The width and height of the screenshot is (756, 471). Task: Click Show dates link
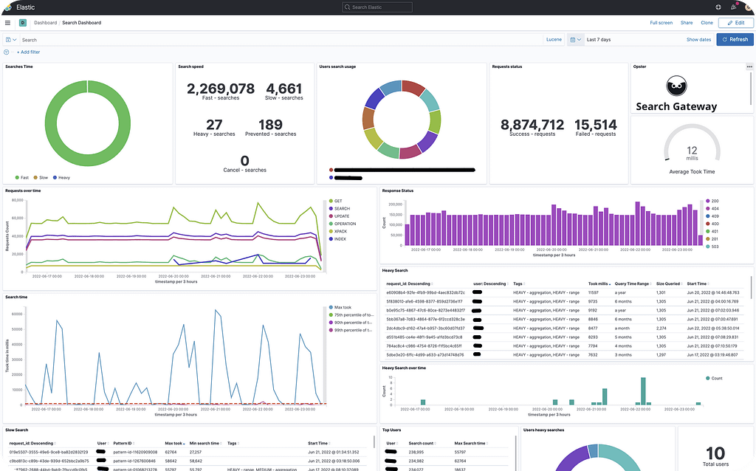pos(698,40)
